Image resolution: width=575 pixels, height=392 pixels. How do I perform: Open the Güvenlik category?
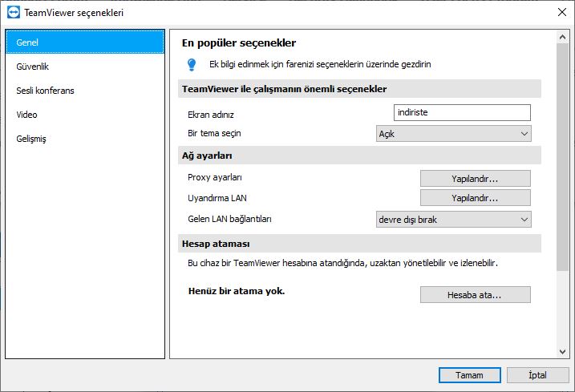pyautogui.click(x=85, y=67)
